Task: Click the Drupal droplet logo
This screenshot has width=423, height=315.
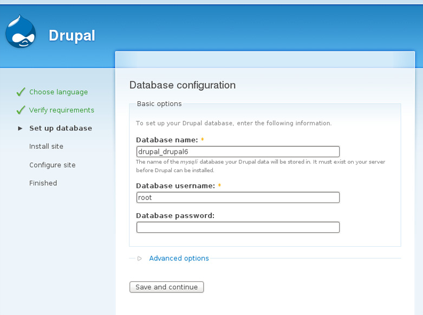Action: coord(21,32)
